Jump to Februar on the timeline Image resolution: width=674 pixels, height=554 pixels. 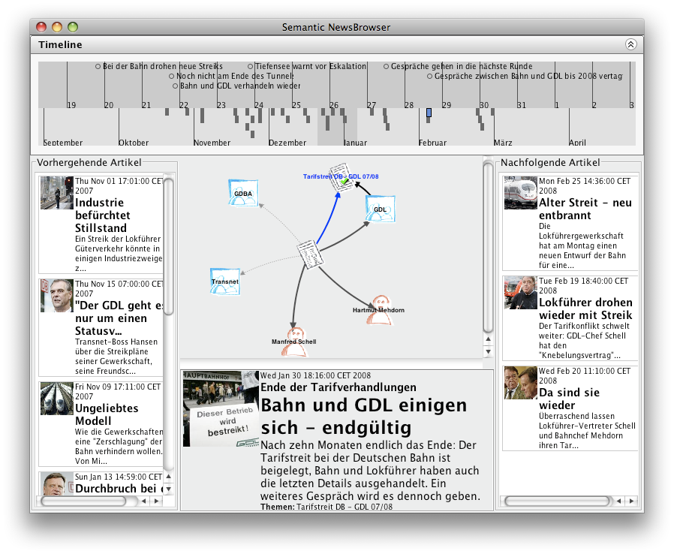[432, 143]
